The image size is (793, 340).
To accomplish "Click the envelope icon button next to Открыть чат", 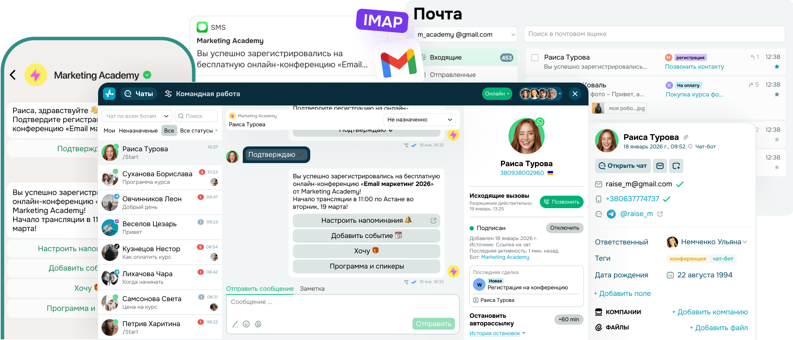I will click(660, 166).
